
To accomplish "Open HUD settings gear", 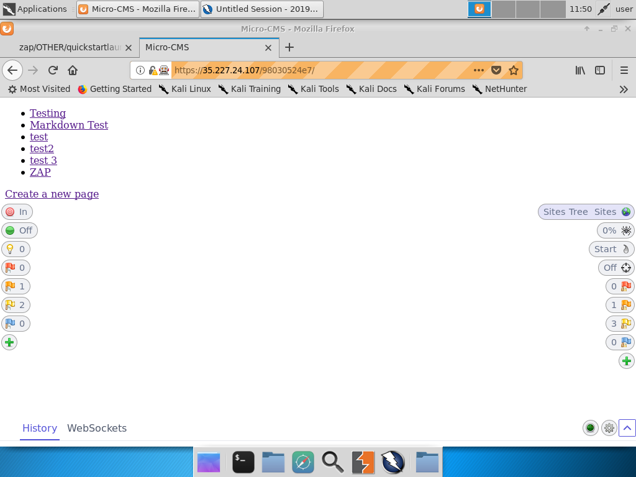I will [609, 428].
